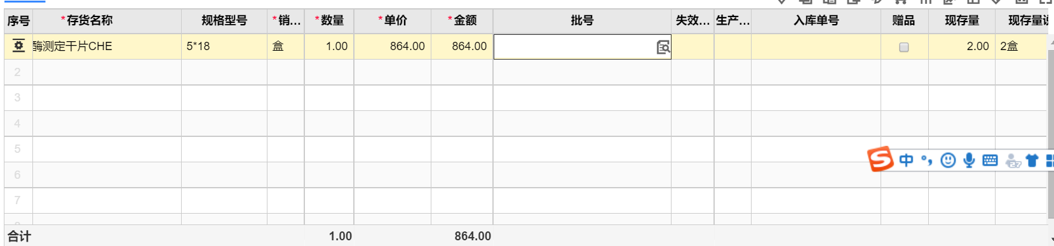
Task: Click the 入库单号 column header
Action: [x=816, y=20]
